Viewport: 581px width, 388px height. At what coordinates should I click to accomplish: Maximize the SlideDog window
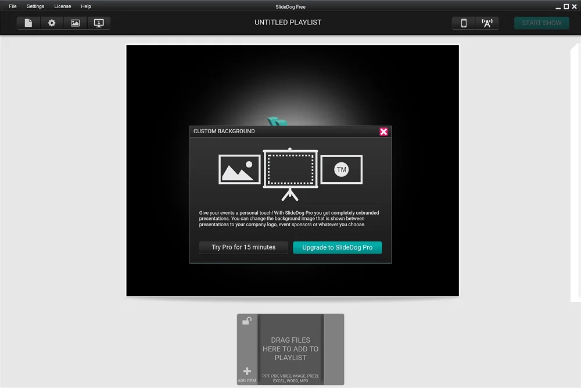pyautogui.click(x=566, y=6)
